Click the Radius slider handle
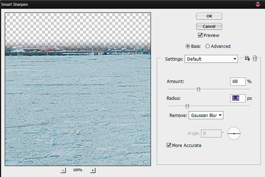Image resolution: width=265 pixels, height=177 pixels. pos(187,106)
